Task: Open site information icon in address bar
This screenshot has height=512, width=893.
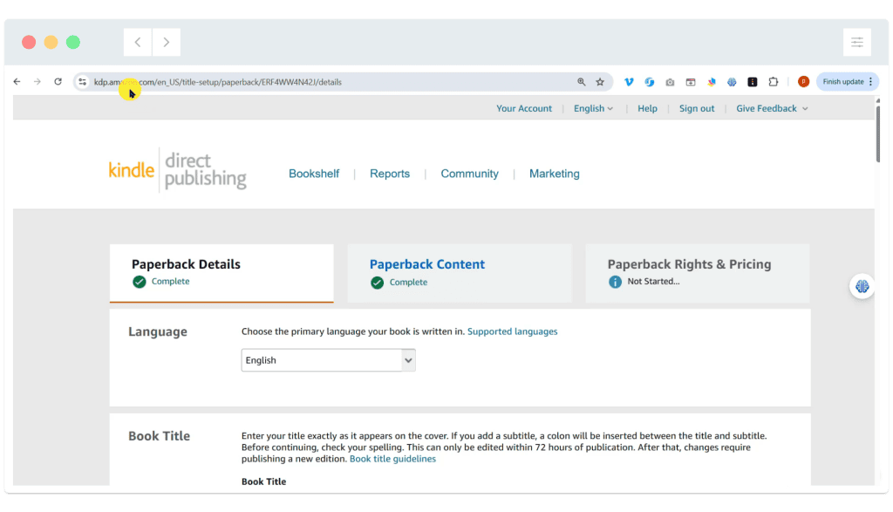Action: [83, 82]
